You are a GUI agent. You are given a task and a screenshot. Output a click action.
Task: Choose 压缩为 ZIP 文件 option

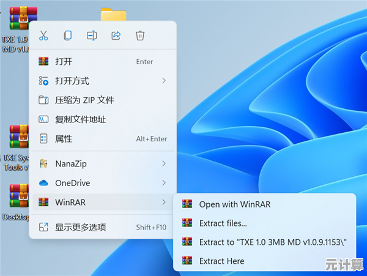(x=84, y=100)
